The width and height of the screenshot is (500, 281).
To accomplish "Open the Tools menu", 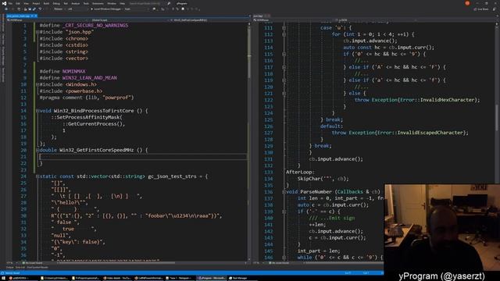I will (x=86, y=3).
